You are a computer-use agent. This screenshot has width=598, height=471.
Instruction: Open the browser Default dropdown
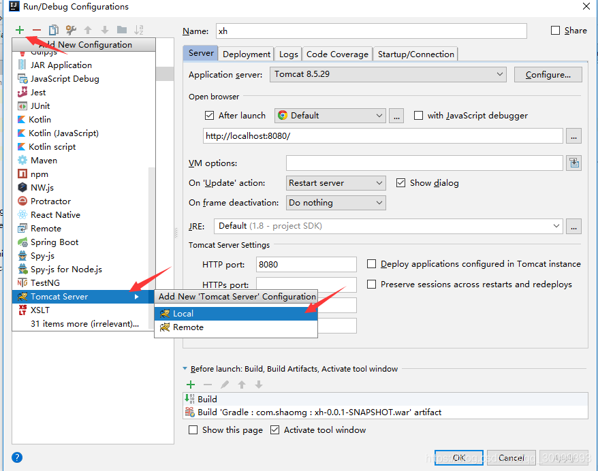pos(330,116)
